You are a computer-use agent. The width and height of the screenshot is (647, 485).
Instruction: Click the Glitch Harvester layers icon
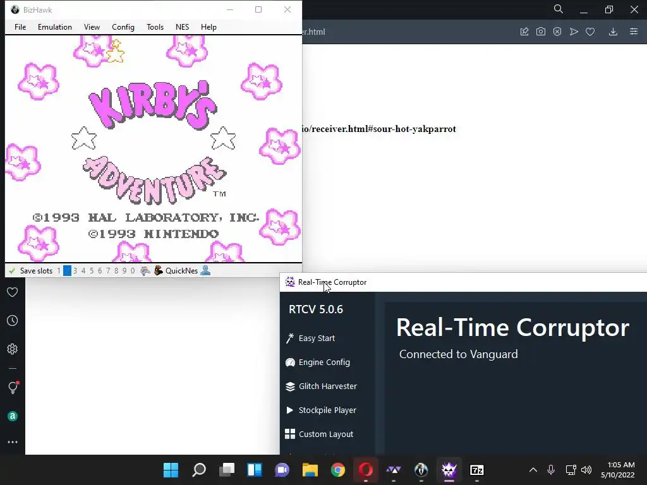point(290,386)
